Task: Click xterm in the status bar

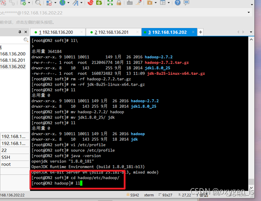Action: tap(149, 195)
